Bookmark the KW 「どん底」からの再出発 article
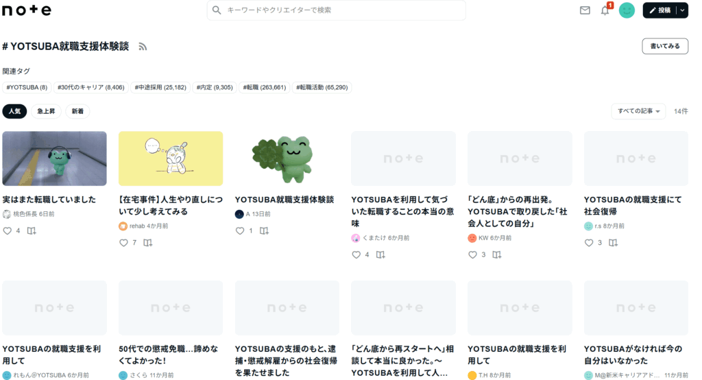Viewport: 702px width, 380px height. 496,254
